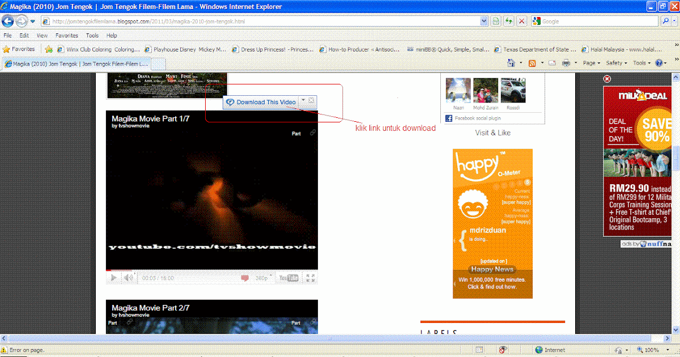Screen dimensions: 680x357
Task: Click the Google search box
Action: tap(596, 21)
